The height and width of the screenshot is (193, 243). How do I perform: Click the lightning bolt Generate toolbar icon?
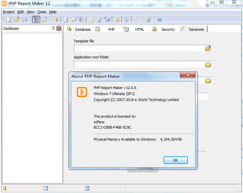coord(136,19)
